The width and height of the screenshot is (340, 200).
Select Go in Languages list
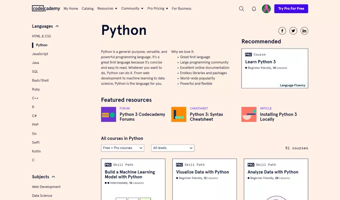tap(34, 133)
